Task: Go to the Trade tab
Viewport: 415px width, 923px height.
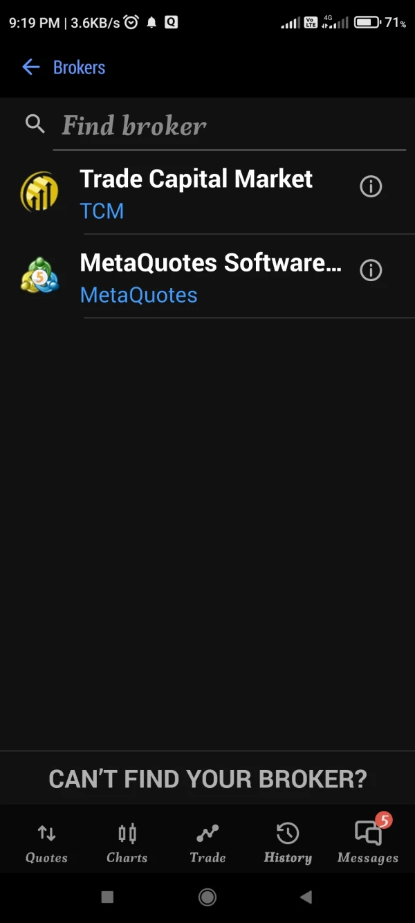Action: [x=207, y=843]
